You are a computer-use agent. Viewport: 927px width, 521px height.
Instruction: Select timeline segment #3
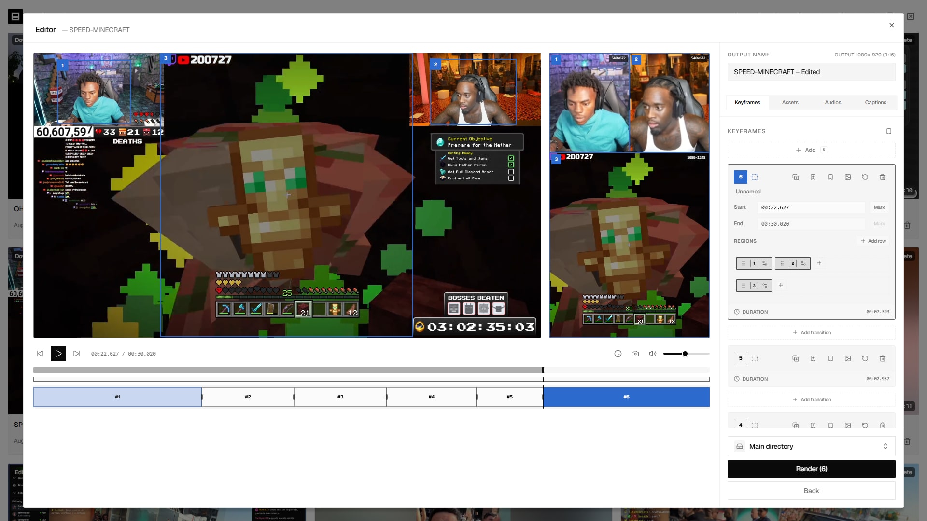tap(340, 397)
